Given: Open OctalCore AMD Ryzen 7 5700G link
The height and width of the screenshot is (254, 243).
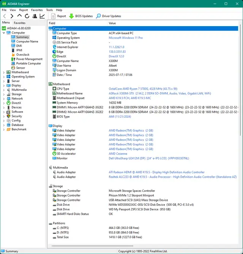Looking at the screenshot, I should tap(143, 89).
